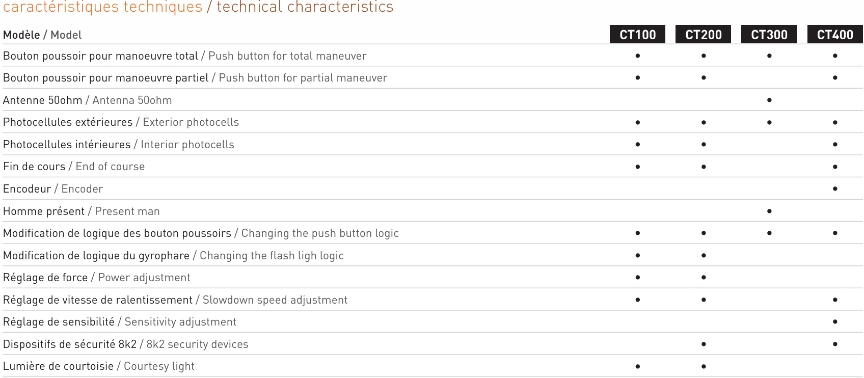Select the Exterior photocells row label
This screenshot has height=378, width=864.
click(121, 122)
